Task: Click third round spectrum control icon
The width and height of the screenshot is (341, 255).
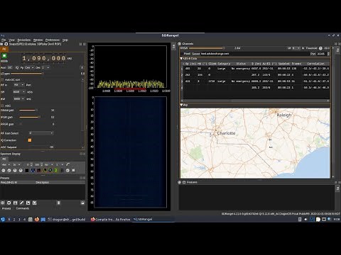Action: [x=15, y=170]
